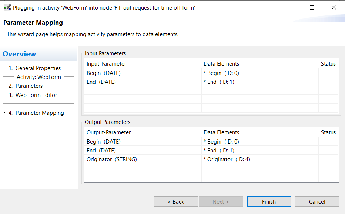The width and height of the screenshot is (345, 214).
Task: Click the Finish button
Action: point(269,201)
